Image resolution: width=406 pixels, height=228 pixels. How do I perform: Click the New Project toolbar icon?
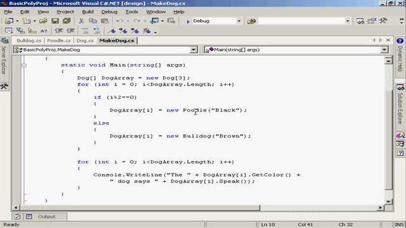click(x=9, y=21)
